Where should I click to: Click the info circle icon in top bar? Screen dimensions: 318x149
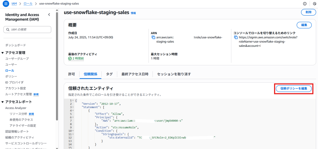tap(305, 4)
